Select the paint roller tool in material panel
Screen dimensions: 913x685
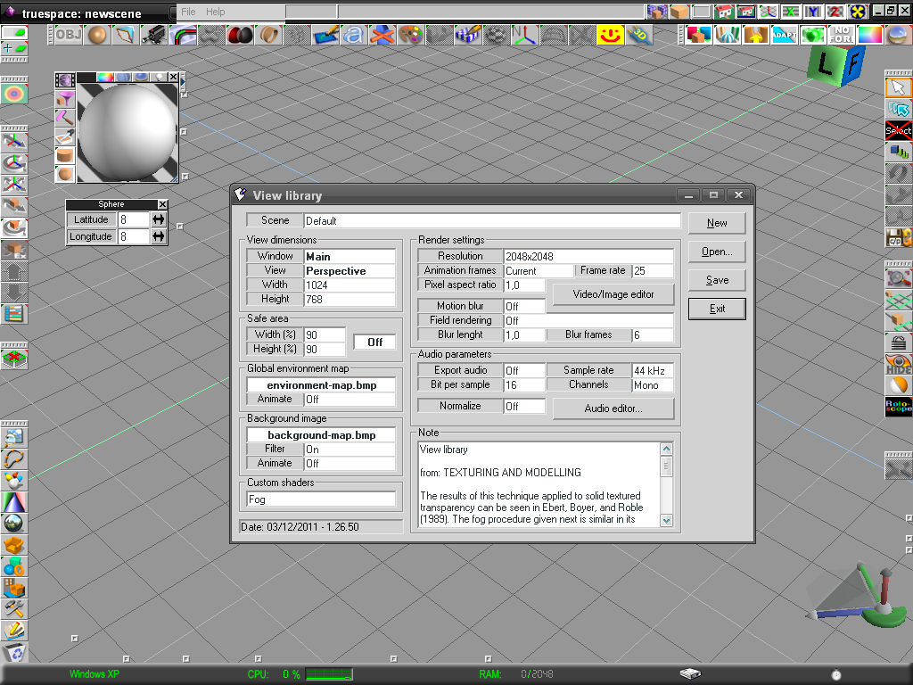(65, 118)
